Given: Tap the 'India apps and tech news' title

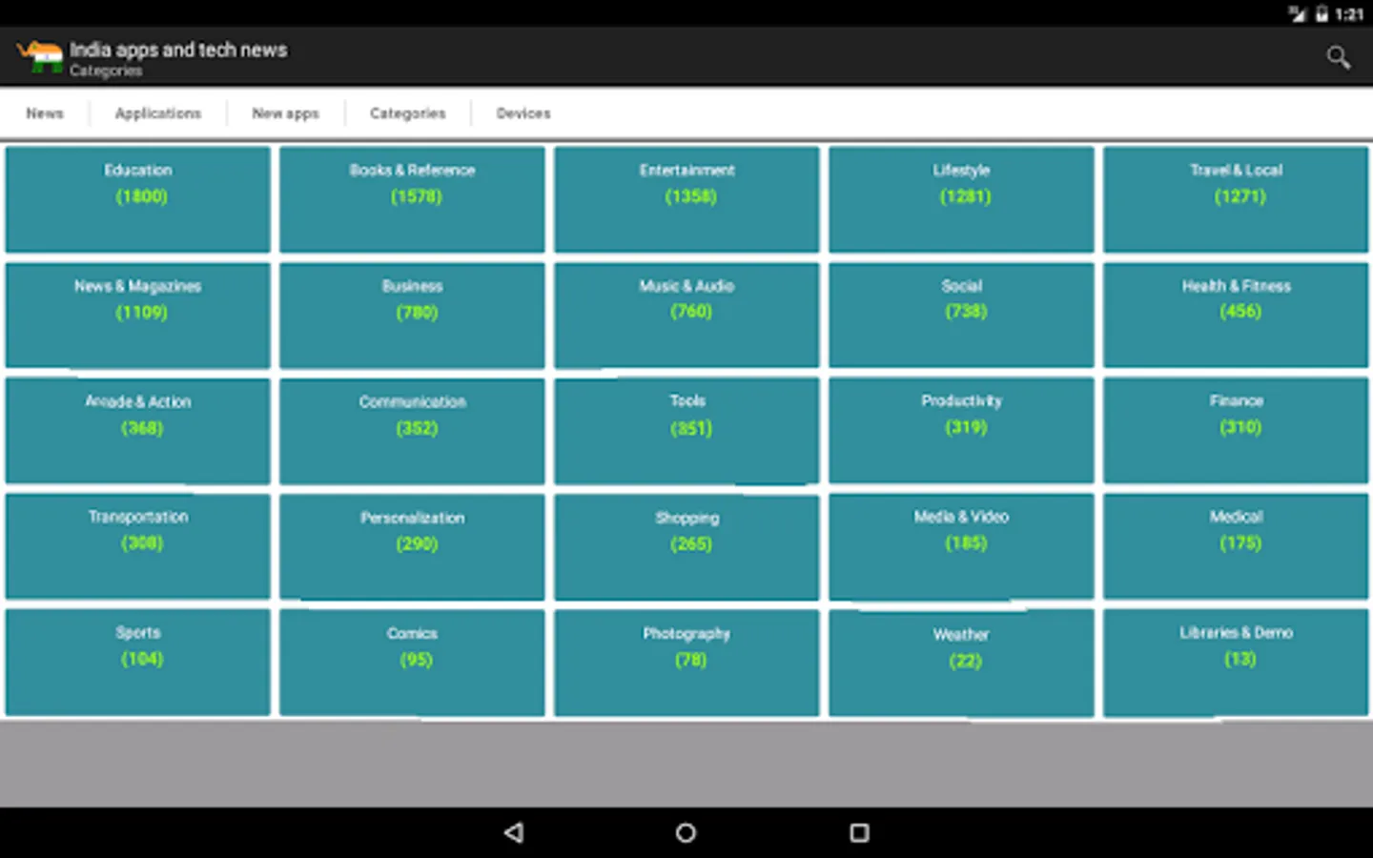Looking at the screenshot, I should (178, 50).
